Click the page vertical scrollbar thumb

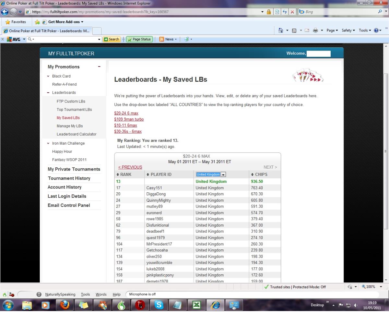386,152
